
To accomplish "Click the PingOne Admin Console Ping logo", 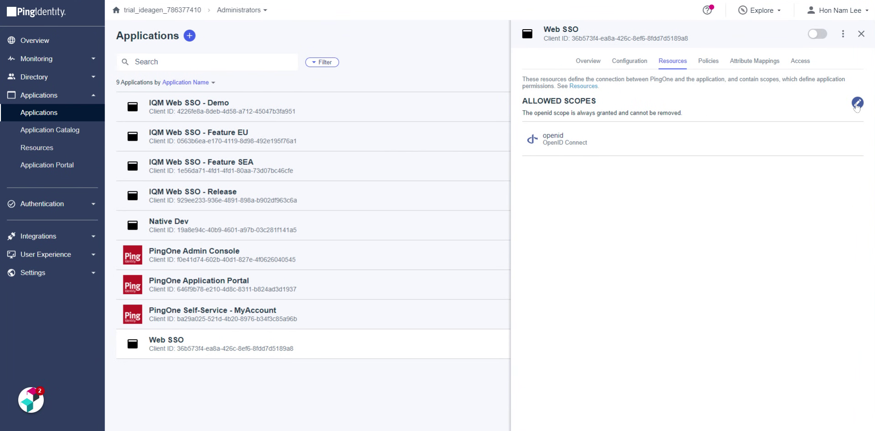I will pyautogui.click(x=132, y=255).
